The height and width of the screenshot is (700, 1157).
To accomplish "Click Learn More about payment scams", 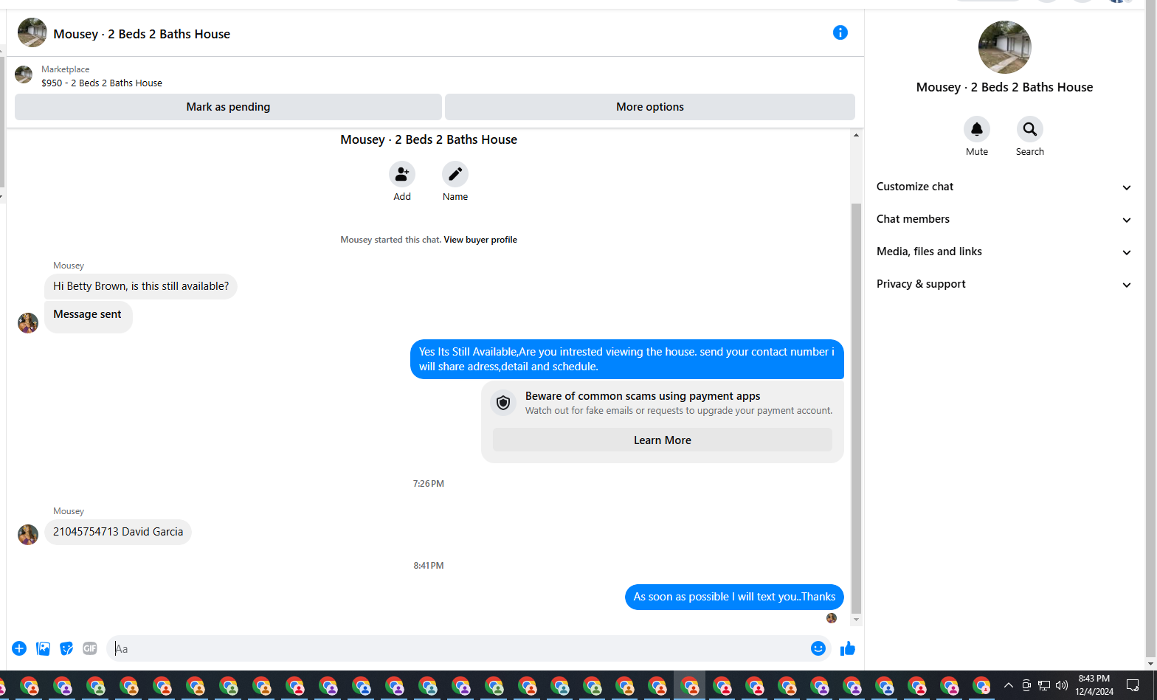I will coord(663,440).
